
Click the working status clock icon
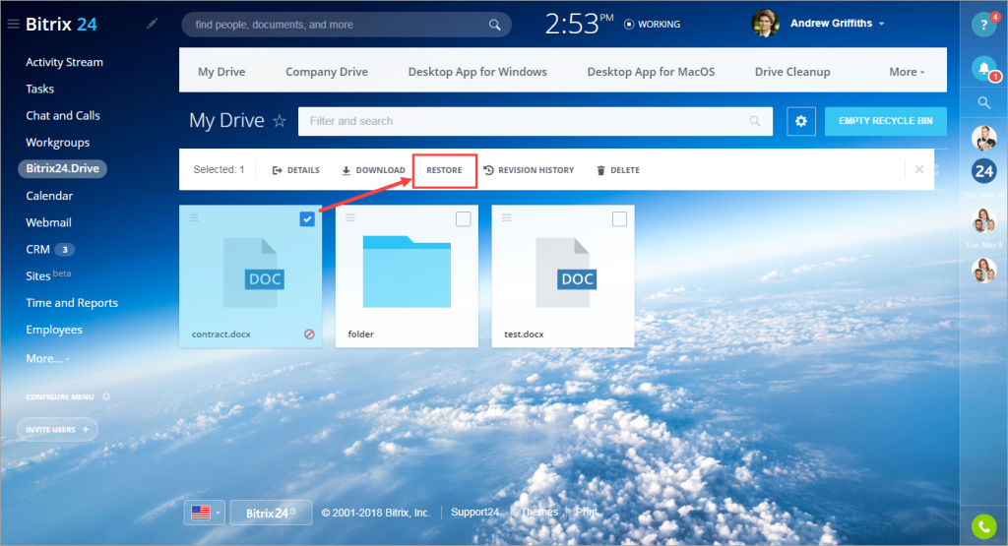coord(629,25)
